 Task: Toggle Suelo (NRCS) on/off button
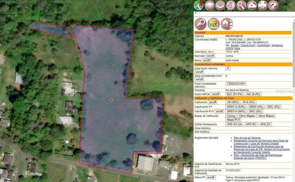point(215,94)
